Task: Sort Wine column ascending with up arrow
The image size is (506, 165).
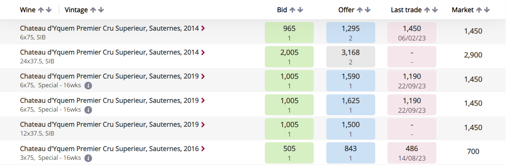Action: 41,10
